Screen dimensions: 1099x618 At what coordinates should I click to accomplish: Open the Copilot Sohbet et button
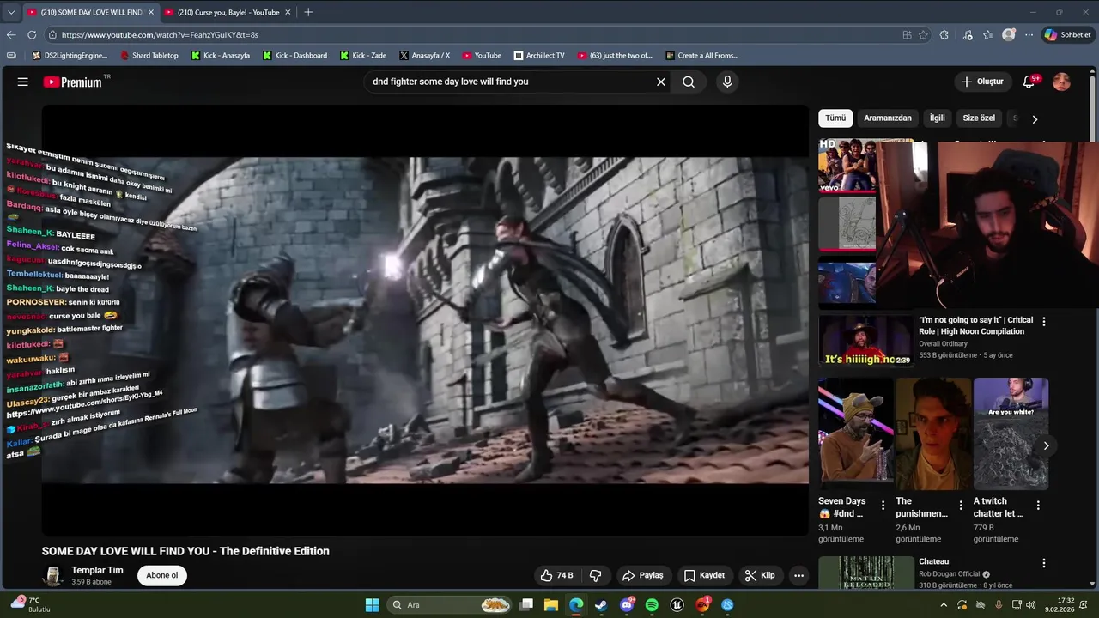coord(1068,35)
